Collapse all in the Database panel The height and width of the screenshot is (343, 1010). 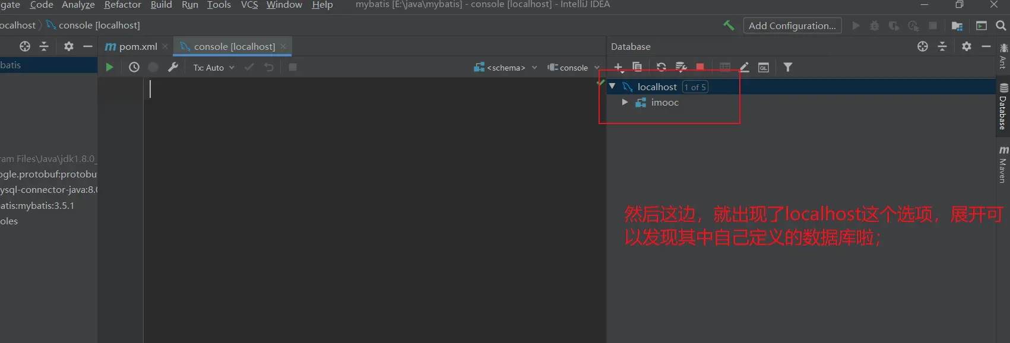942,46
